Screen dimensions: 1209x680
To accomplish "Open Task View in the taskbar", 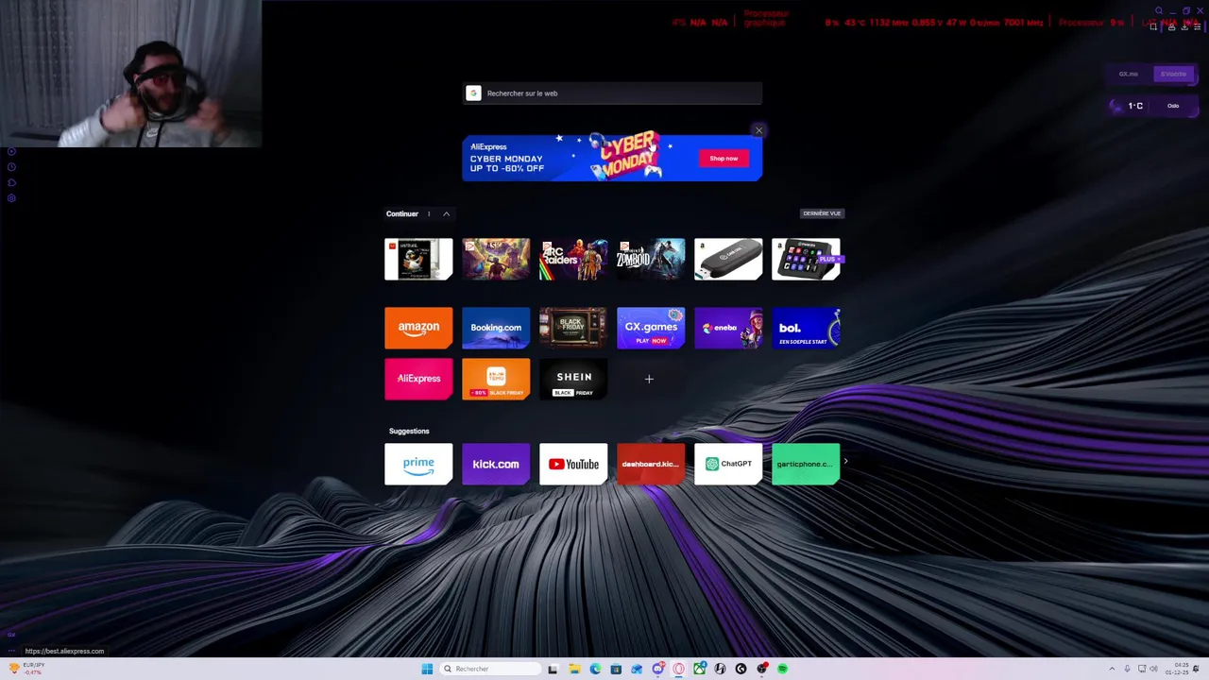I will [x=553, y=669].
